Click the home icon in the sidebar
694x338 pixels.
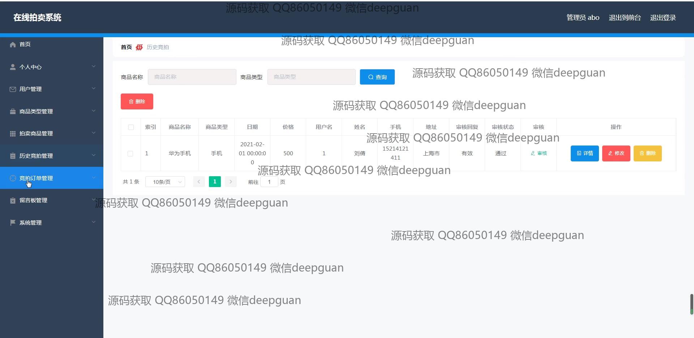(13, 44)
